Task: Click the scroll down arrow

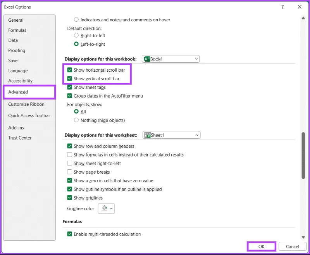Action: point(303,237)
